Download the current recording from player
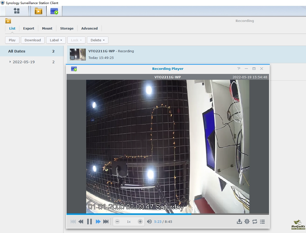The width and height of the screenshot is (306, 233). (x=239, y=222)
